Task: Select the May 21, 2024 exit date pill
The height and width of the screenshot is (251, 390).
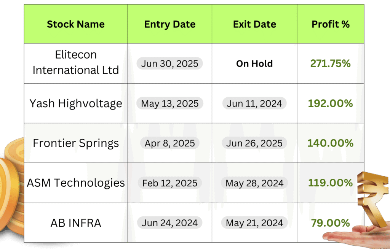Action: point(254,223)
